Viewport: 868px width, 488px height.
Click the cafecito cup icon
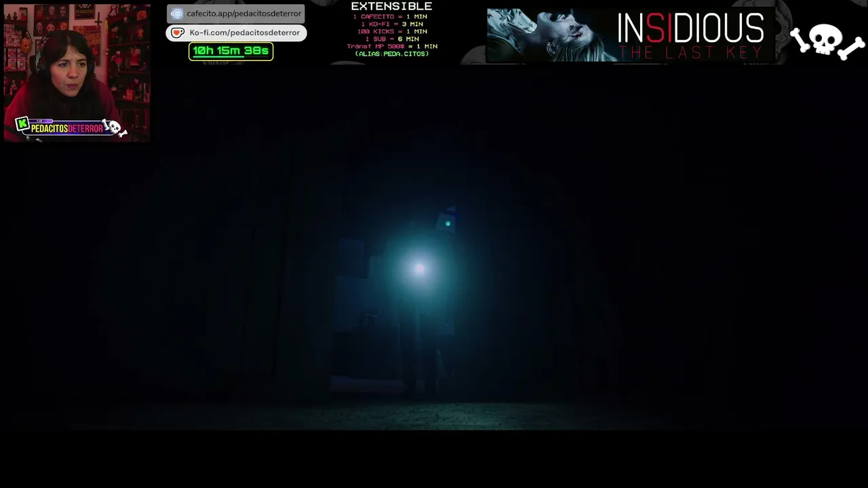click(x=177, y=14)
